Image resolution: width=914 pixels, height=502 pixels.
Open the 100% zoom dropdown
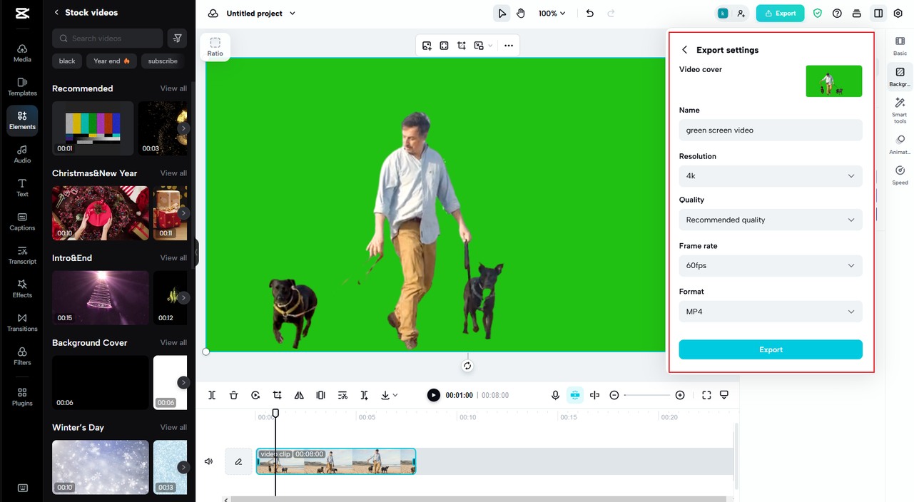click(552, 14)
